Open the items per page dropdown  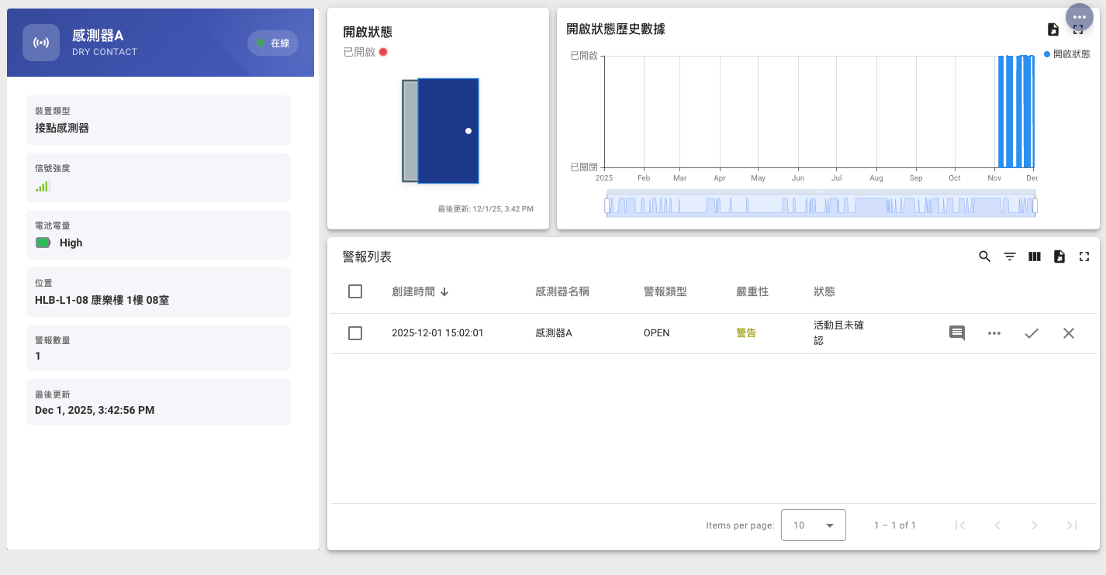click(814, 525)
